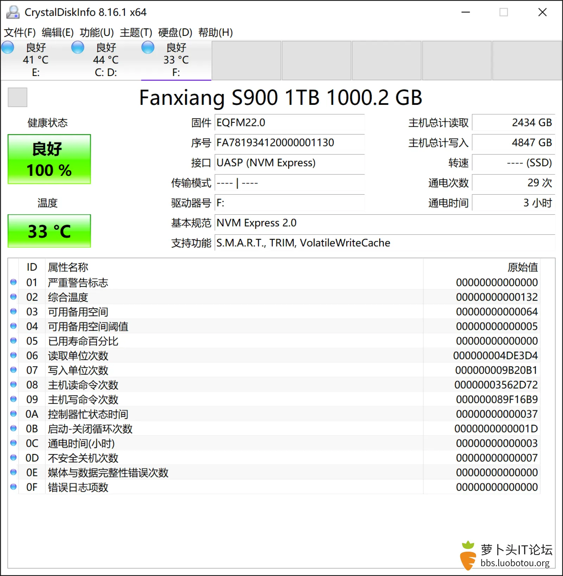Click total host writes value 4847 GB

pos(513,143)
